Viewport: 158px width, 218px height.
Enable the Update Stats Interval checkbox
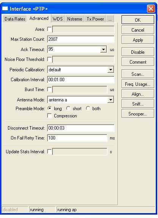pos(49,152)
